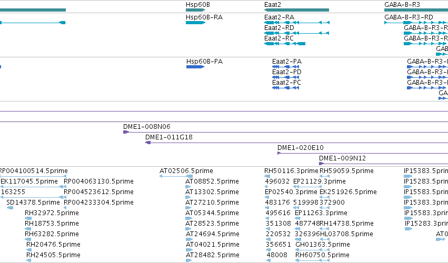Image resolution: width=448 pixels, height=263 pixels.
Task: Click the RH63282.5prime EST label
Action: pos(52,234)
